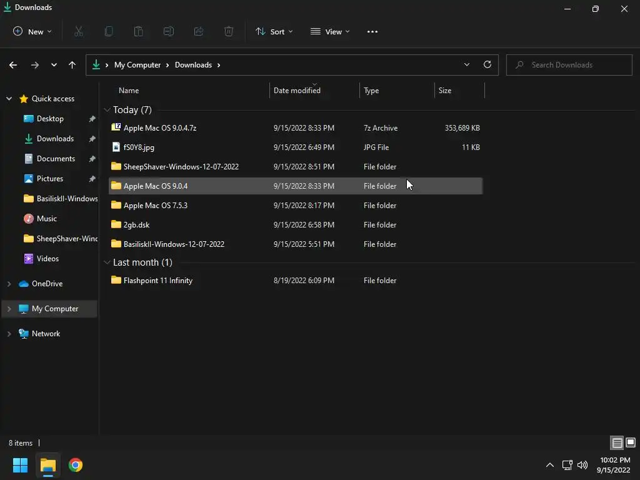Click pin icon beside Pictures
Screen dimensions: 640x480
click(92, 179)
